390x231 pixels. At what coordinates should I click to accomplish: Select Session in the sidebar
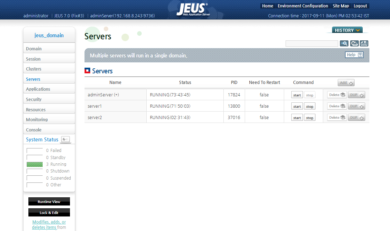[x=49, y=59]
